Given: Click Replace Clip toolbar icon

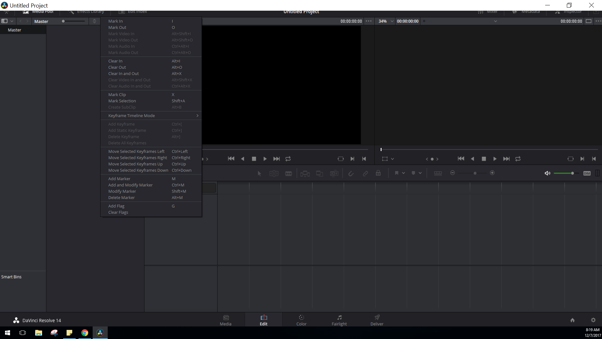Looking at the screenshot, I should point(334,173).
